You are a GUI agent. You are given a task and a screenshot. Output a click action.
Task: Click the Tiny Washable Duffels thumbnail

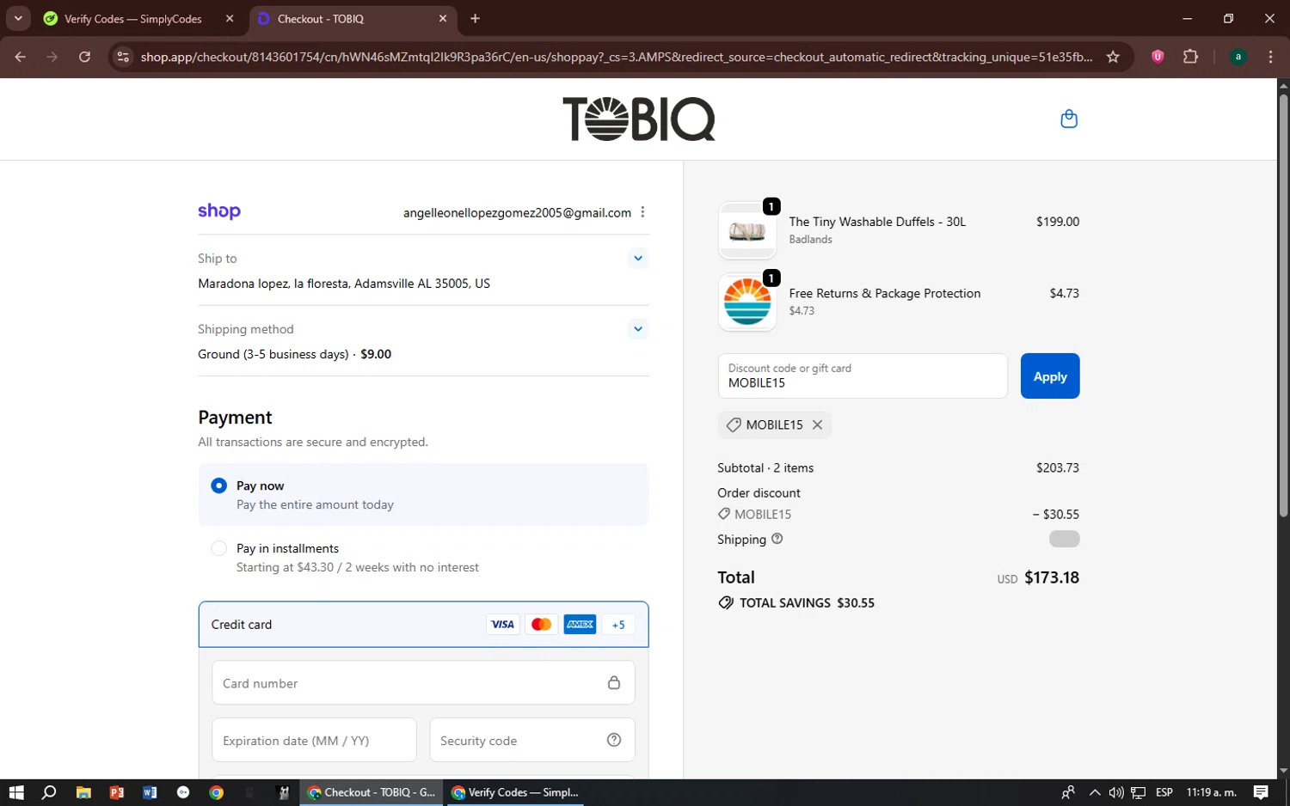point(747,230)
